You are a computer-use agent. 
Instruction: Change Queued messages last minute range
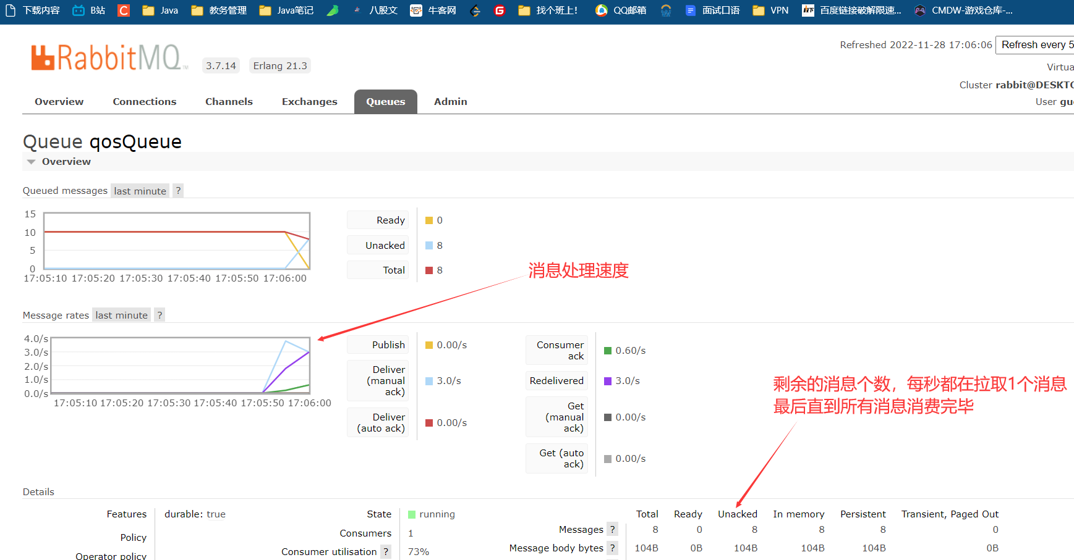point(140,191)
